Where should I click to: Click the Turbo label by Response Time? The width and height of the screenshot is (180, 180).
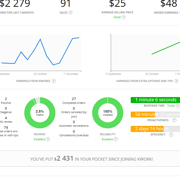pos(171,106)
